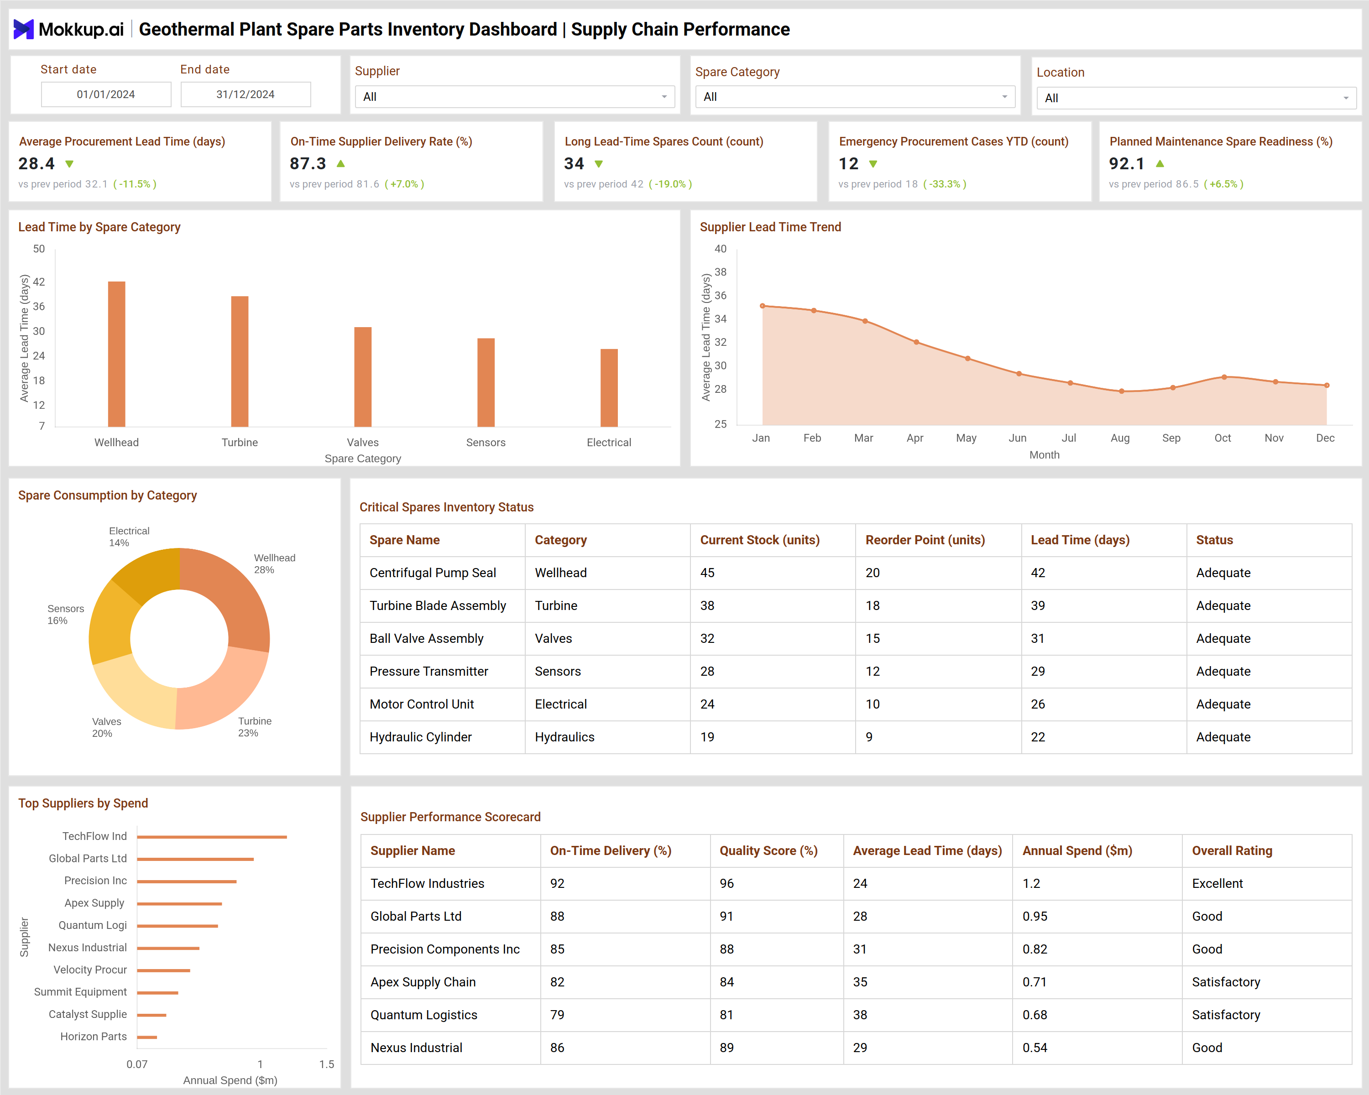Click the Quantum Logi spend bar
1369x1095 pixels.
pyautogui.click(x=177, y=926)
